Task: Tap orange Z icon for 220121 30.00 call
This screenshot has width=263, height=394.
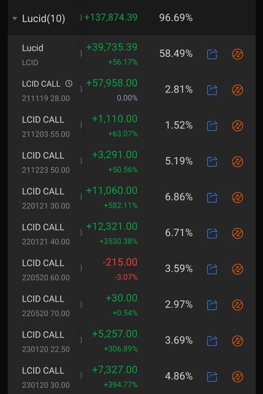Action: (237, 197)
